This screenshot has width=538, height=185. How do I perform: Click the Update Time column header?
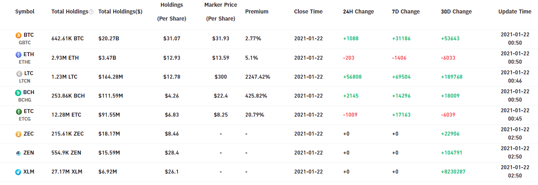(515, 11)
